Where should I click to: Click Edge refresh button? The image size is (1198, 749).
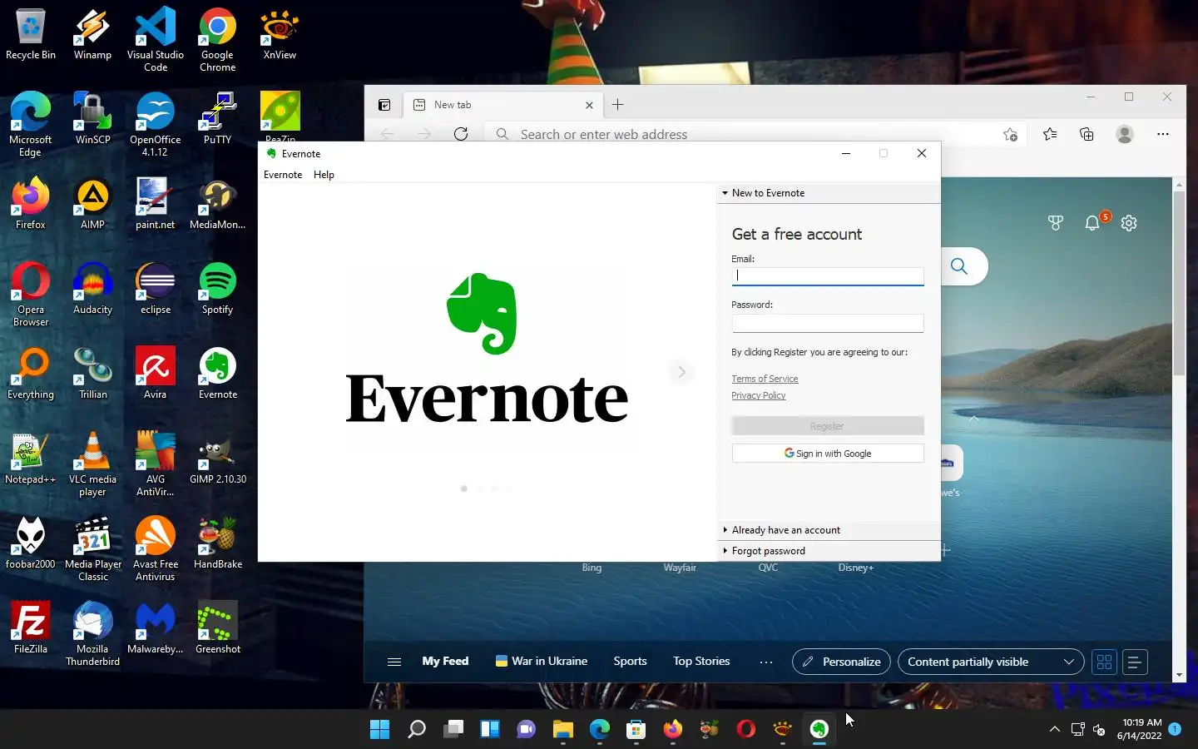[461, 134]
